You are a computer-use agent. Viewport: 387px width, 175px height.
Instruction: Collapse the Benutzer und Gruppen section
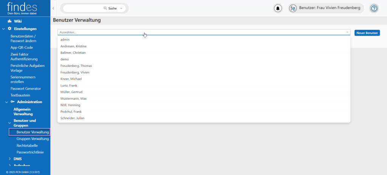(10, 123)
